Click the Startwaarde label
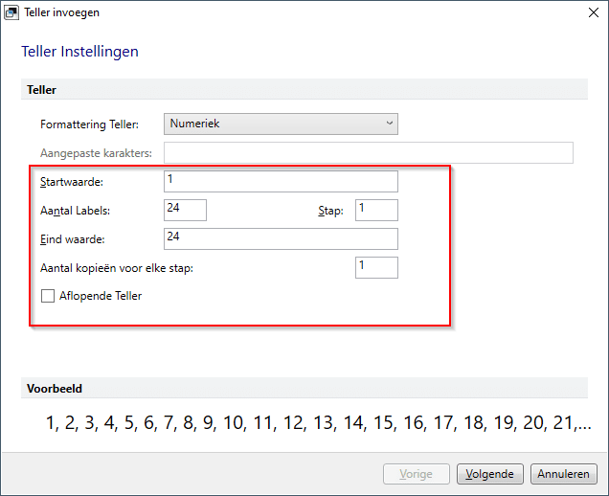Viewport: 609px width, 496px height. 72,182
